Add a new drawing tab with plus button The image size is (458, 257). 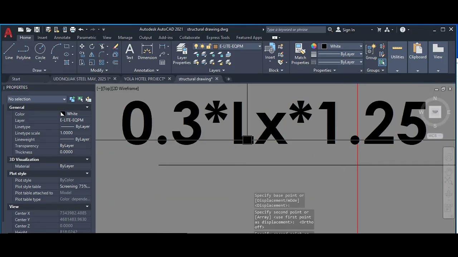(x=228, y=79)
